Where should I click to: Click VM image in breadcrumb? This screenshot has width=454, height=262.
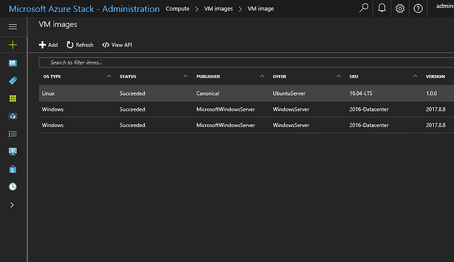(260, 9)
